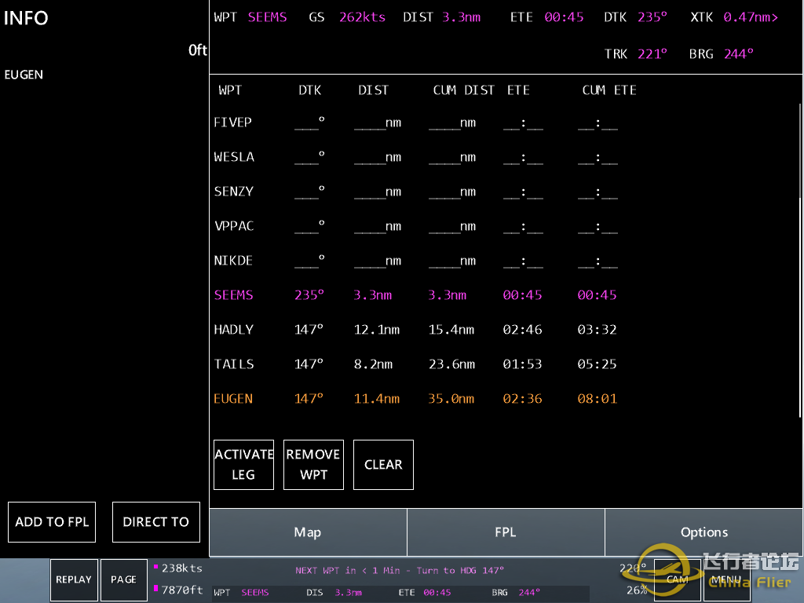Click TAILS cumulative ETE 05:25

(597, 364)
